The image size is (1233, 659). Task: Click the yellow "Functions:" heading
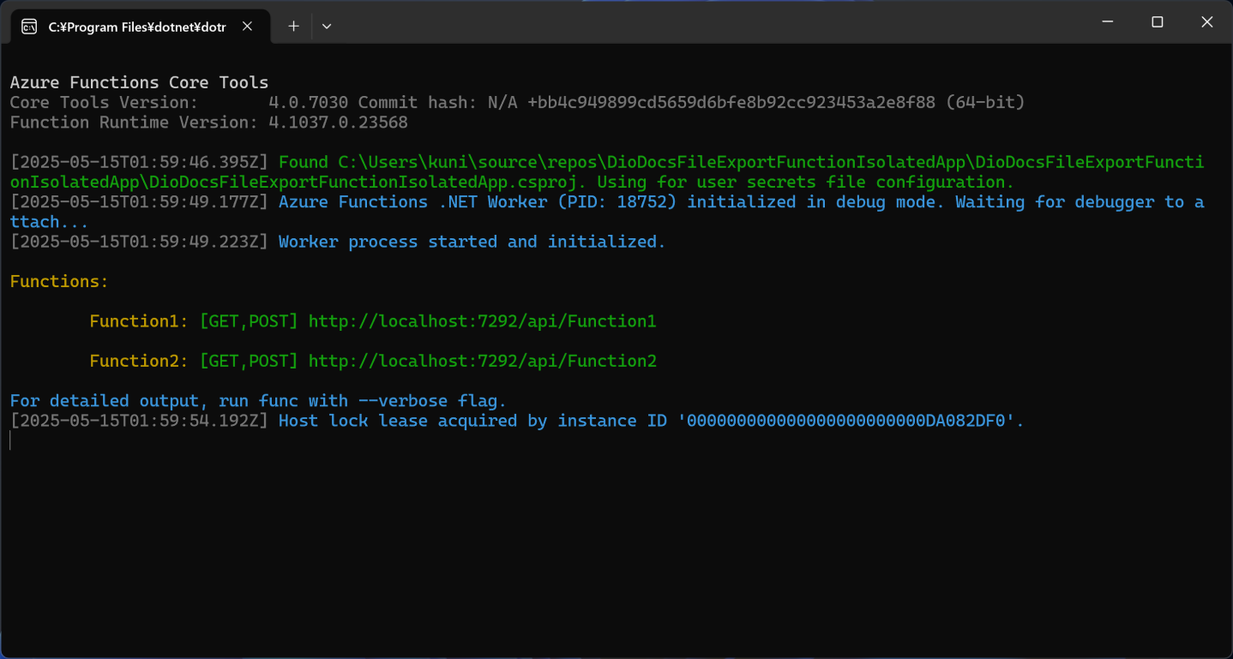[x=59, y=281]
